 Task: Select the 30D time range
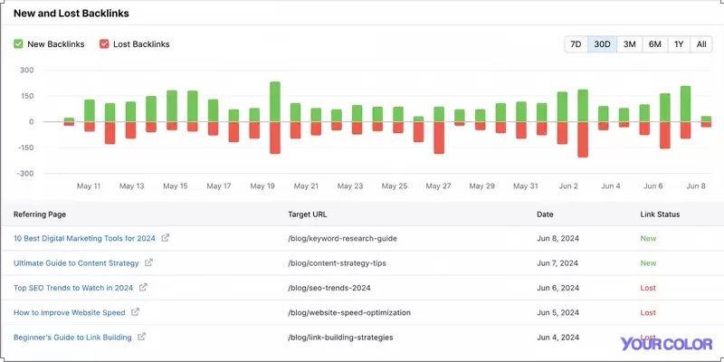602,44
